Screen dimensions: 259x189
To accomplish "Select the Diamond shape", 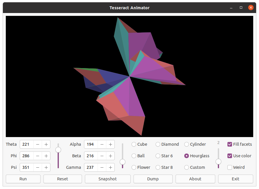I will coord(167,144).
